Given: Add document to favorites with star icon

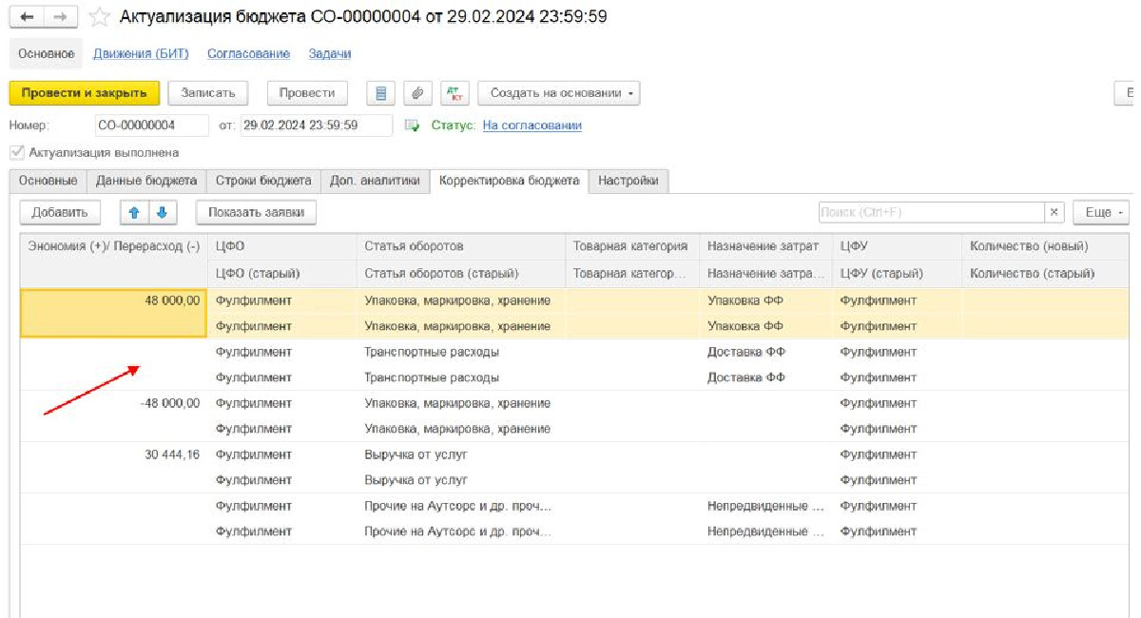Looking at the screenshot, I should 99,17.
